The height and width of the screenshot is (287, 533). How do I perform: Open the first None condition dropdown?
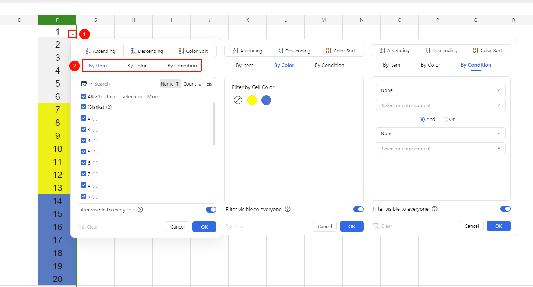[441, 90]
